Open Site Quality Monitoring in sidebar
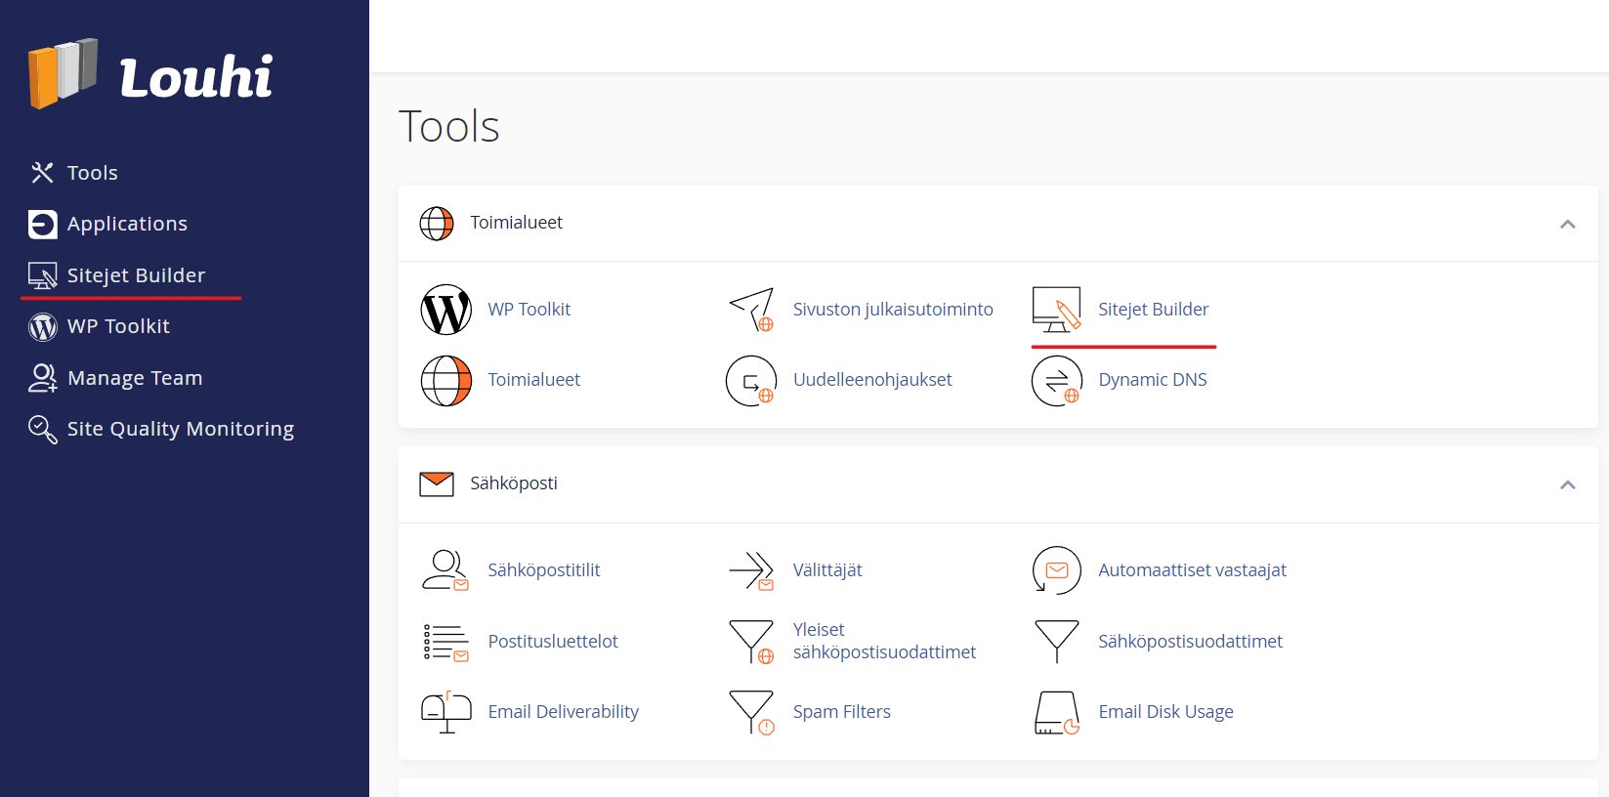Screen dimensions: 1609x797 pos(180,429)
